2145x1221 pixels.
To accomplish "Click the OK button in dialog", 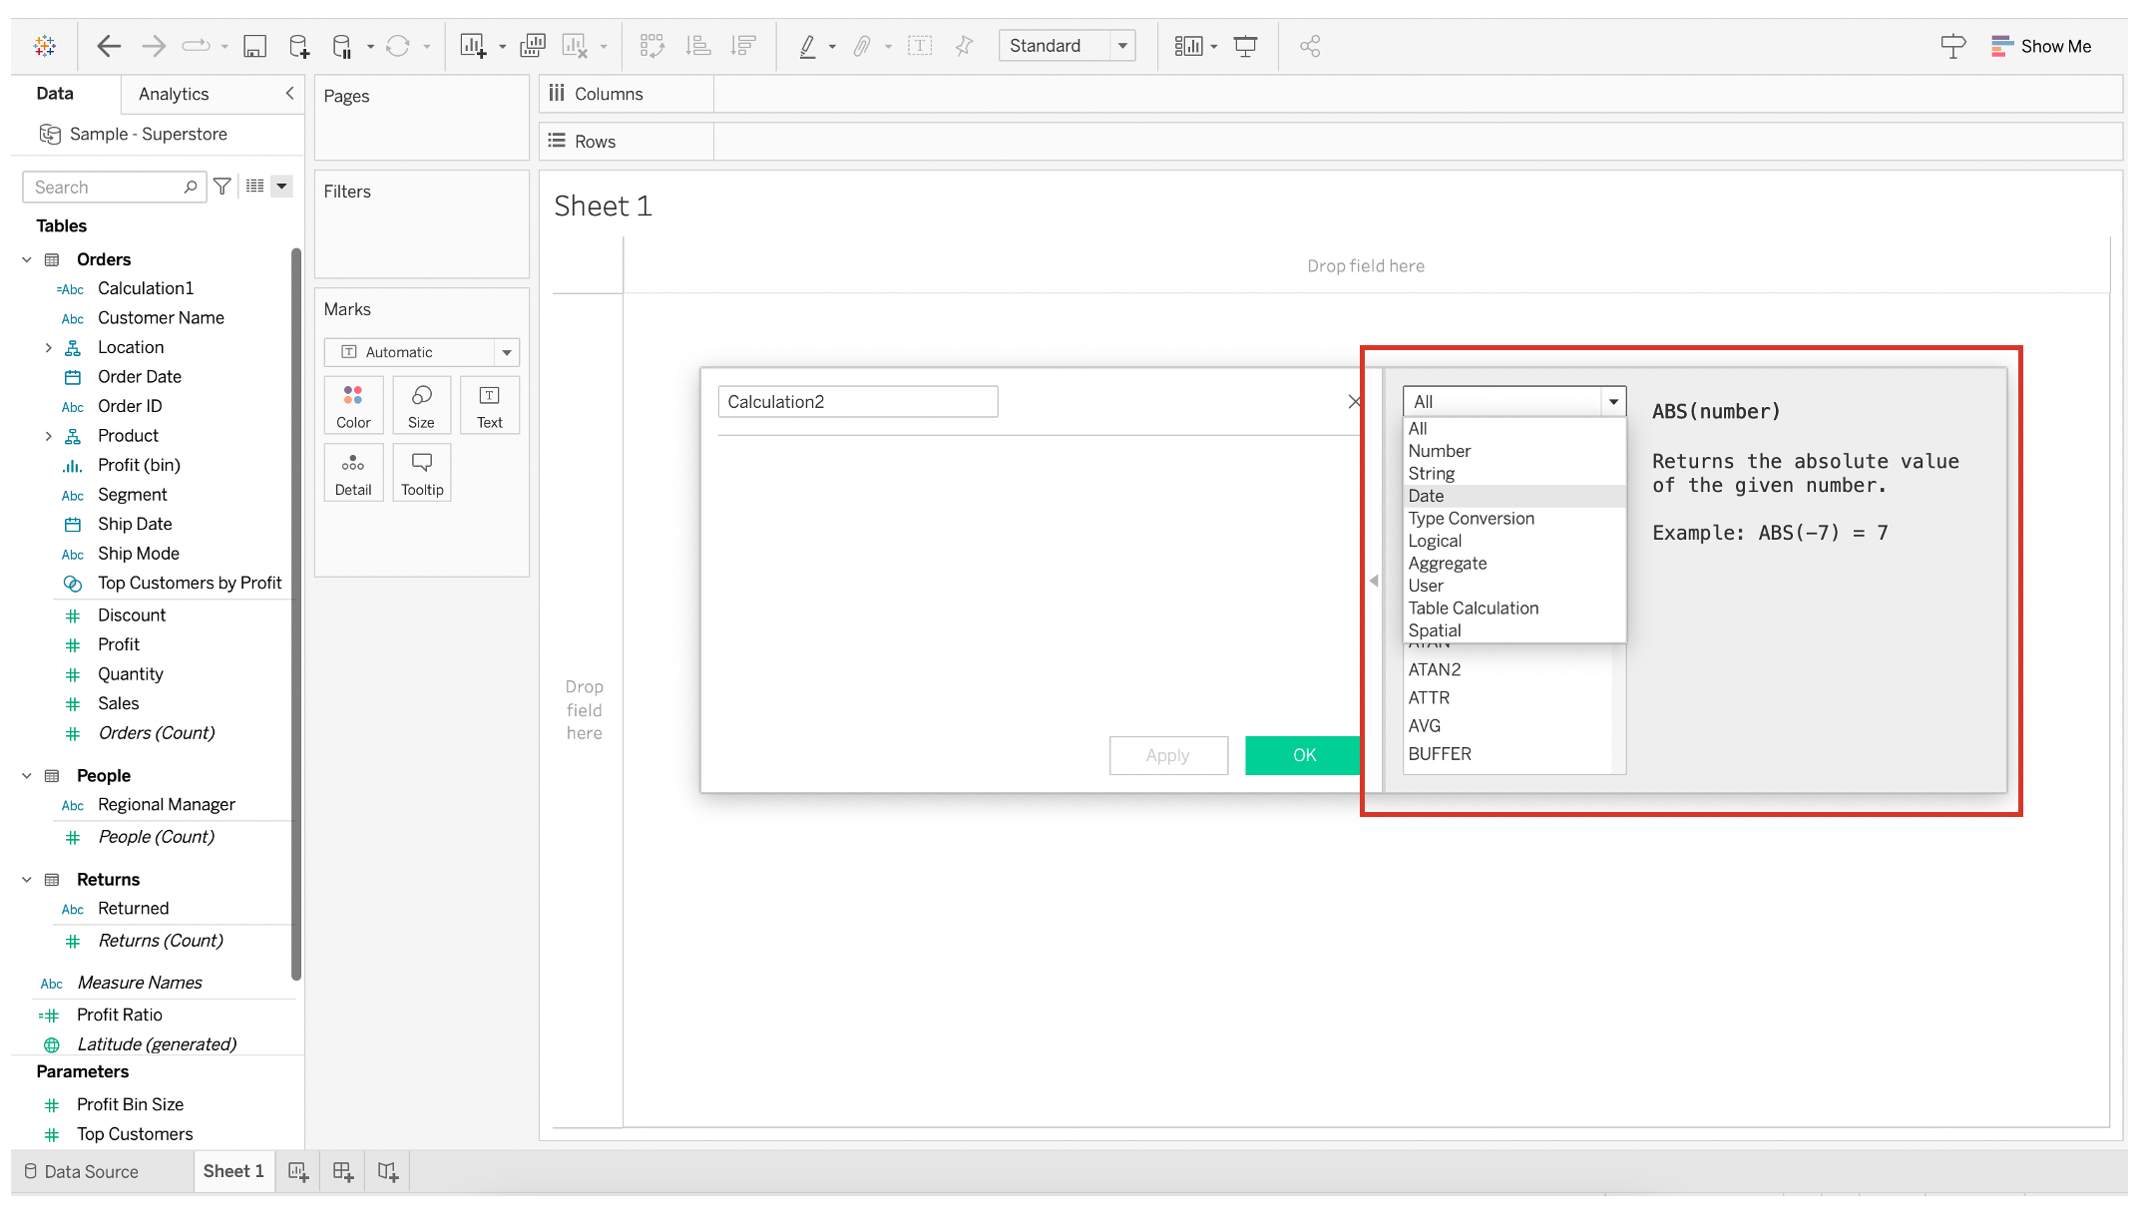I will pos(1302,754).
